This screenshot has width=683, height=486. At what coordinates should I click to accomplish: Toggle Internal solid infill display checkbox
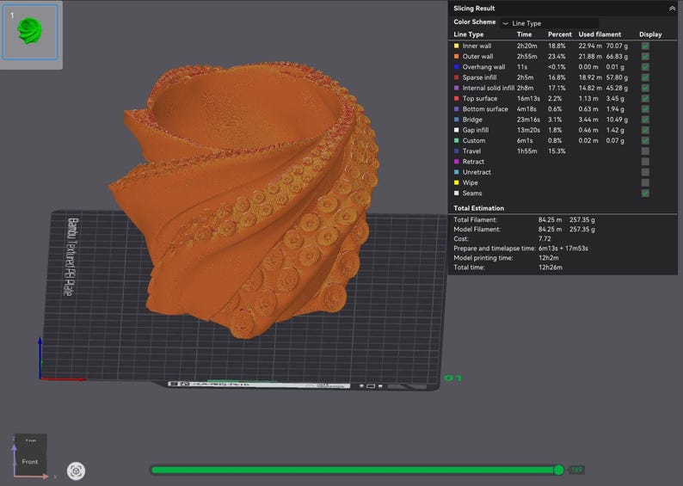click(645, 88)
